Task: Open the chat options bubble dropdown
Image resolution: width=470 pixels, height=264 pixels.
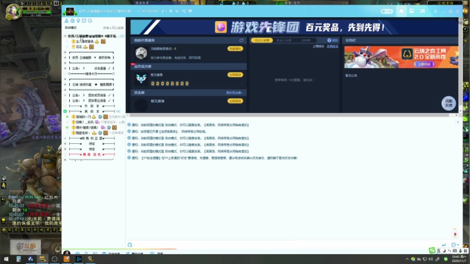Action: click(x=455, y=245)
